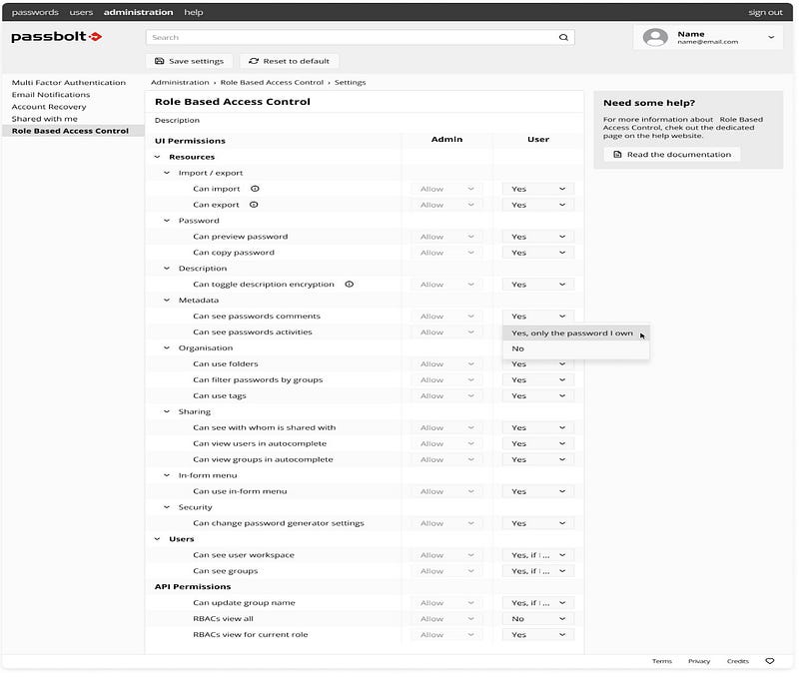Viewport: 799px width, 677px height.
Task: Click the Save settings button
Action: tap(188, 60)
